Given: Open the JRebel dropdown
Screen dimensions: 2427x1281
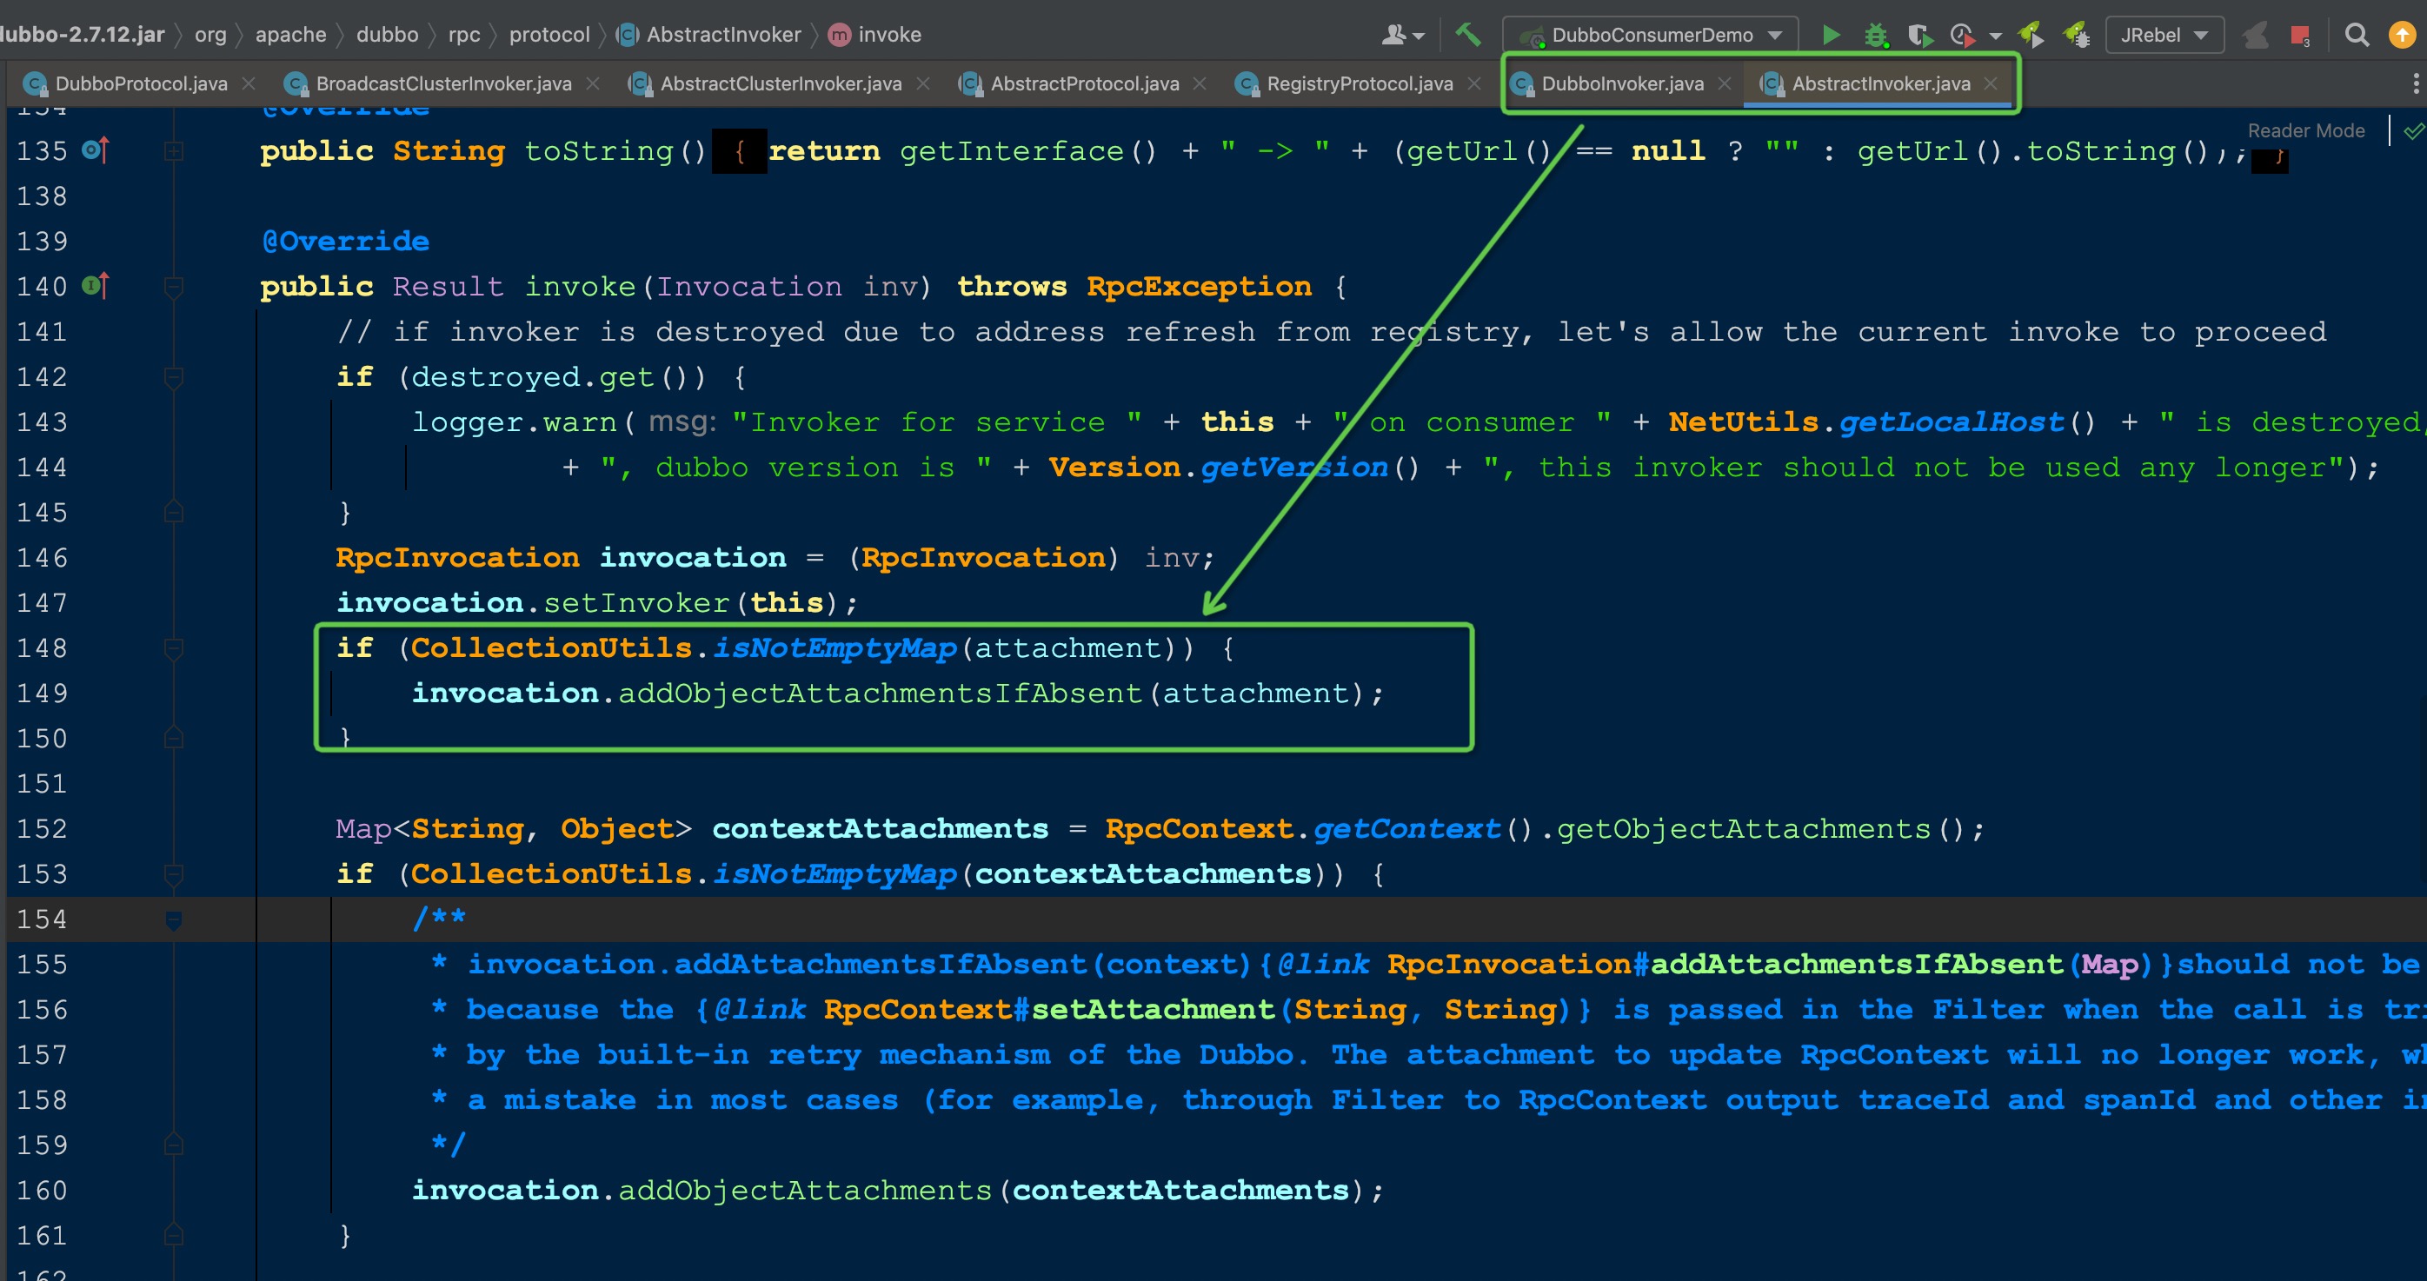Looking at the screenshot, I should pos(2164,35).
